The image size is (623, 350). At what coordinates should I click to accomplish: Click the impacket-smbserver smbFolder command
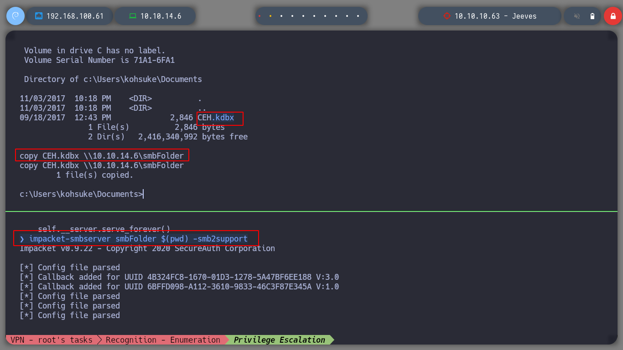[x=138, y=239]
